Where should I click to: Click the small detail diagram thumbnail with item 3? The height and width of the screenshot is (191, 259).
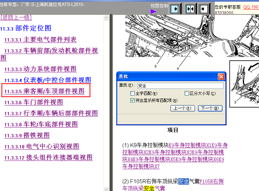(x=244, y=84)
